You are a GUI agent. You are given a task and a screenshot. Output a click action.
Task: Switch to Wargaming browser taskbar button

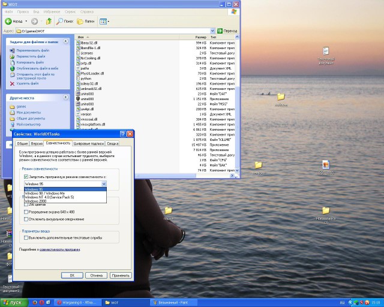[77, 303]
